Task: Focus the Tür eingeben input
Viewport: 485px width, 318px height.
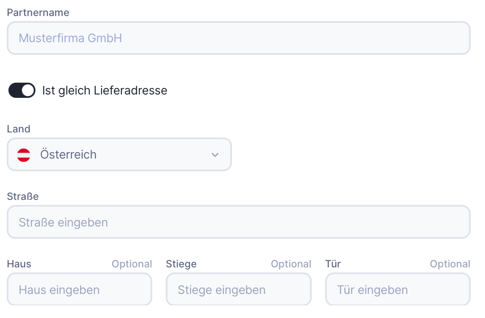Action: point(397,290)
